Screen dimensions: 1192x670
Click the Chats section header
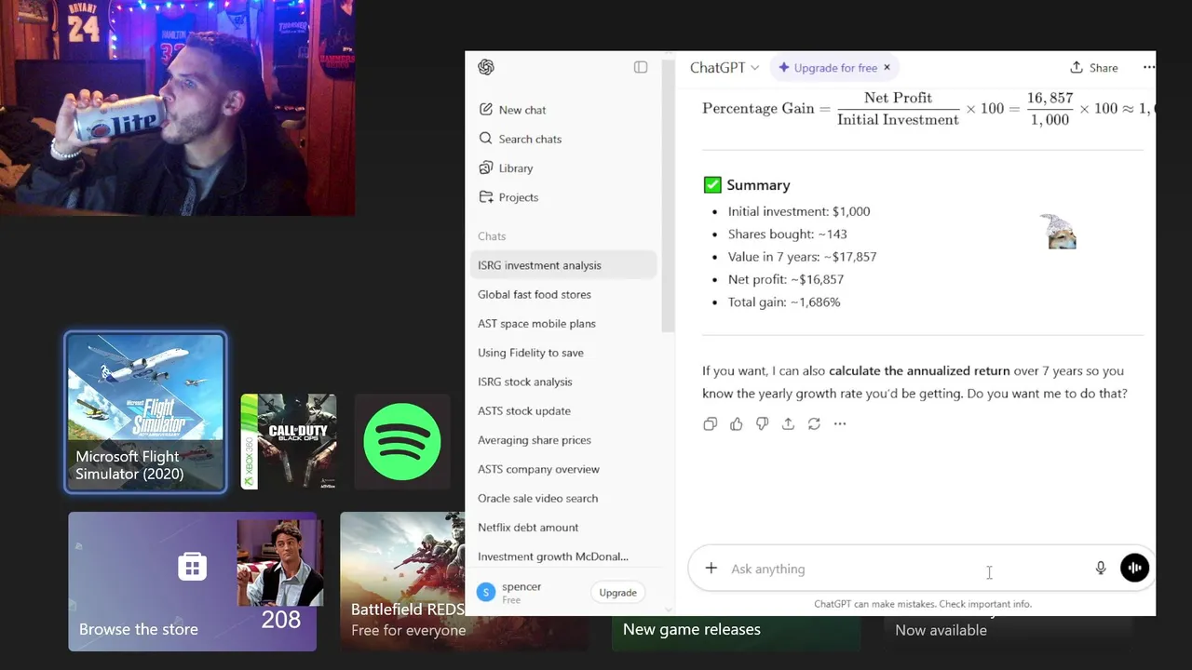coord(492,236)
